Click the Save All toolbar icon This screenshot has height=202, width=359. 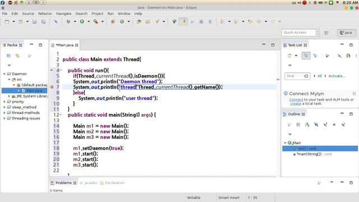[43, 21]
